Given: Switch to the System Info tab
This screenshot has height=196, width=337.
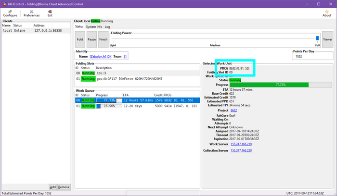Looking at the screenshot, I should (x=94, y=26).
